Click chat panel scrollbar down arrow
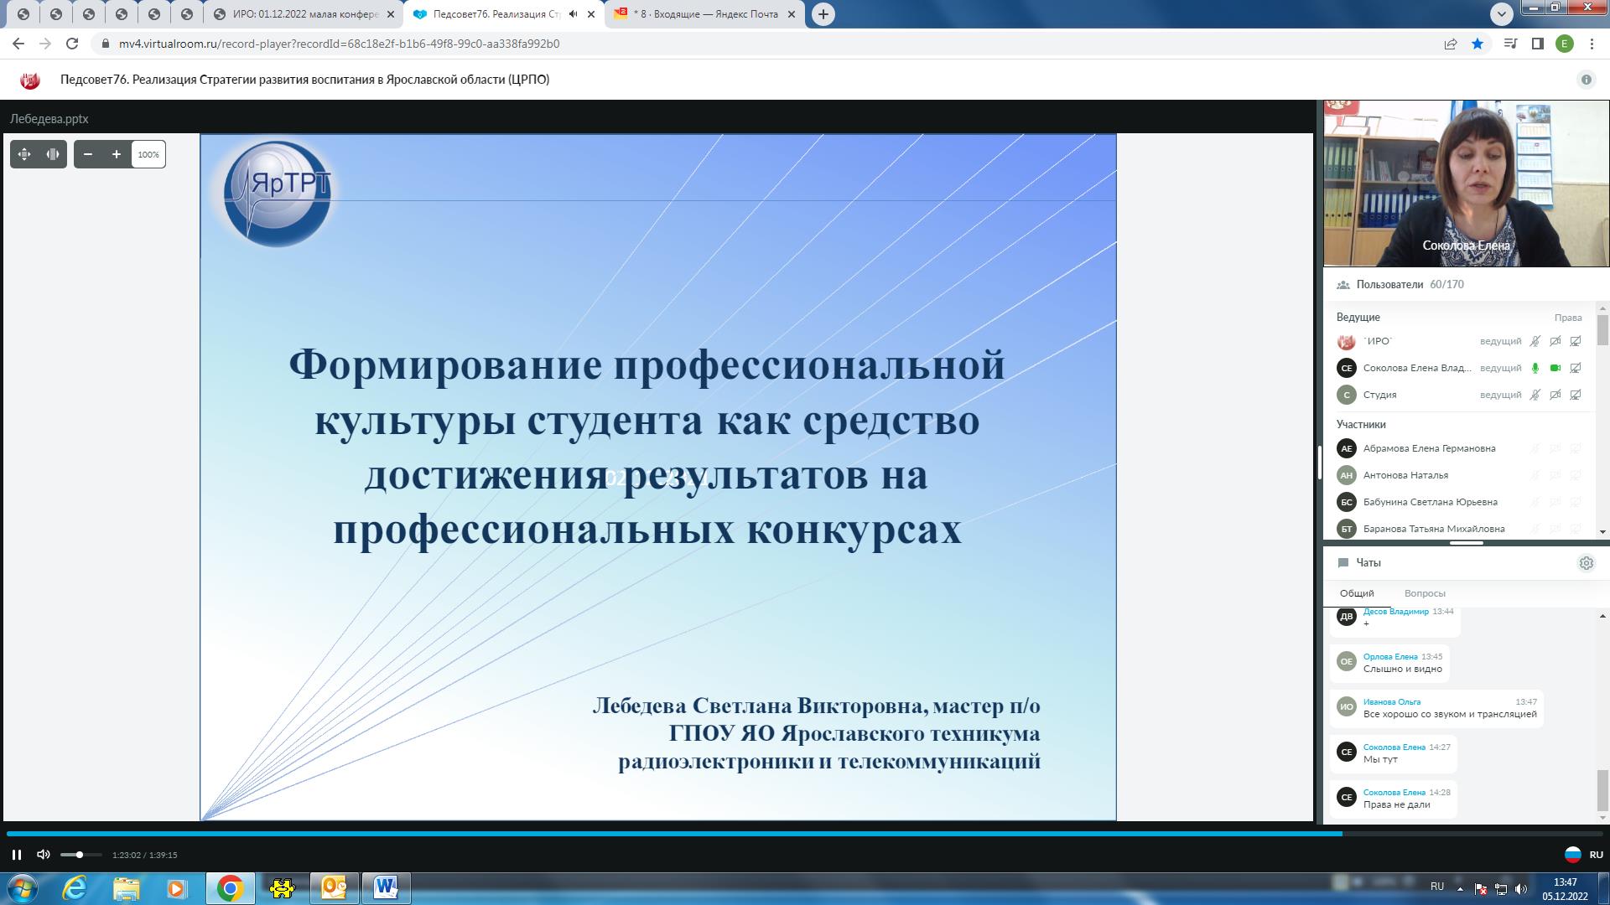 point(1602,818)
